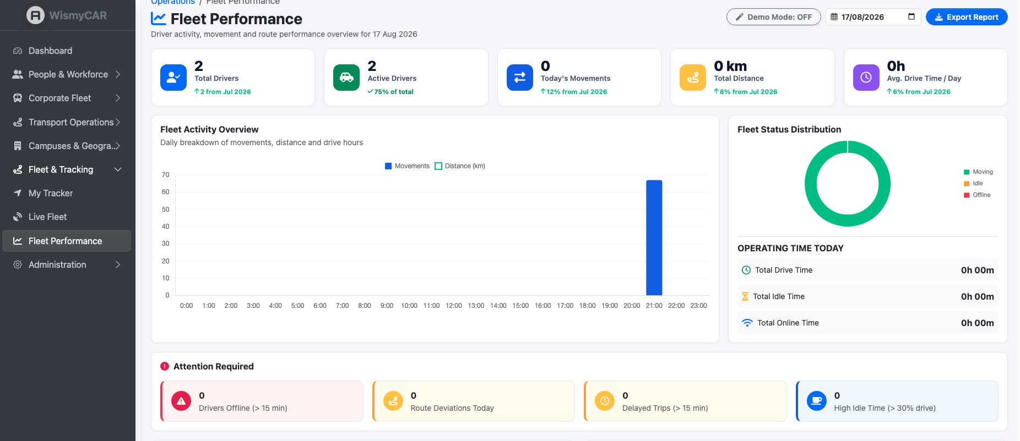This screenshot has width=1020, height=441.
Task: Click the Total Online Time wifi icon
Action: click(x=747, y=323)
